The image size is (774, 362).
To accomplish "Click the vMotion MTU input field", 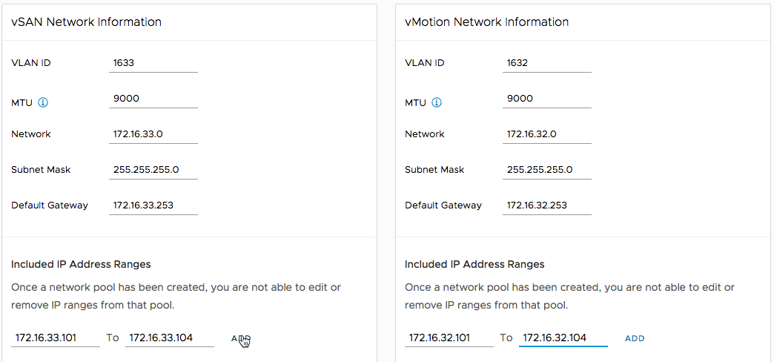I will coord(546,99).
